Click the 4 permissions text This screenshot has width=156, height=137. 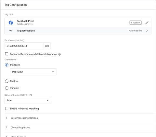[135, 31]
